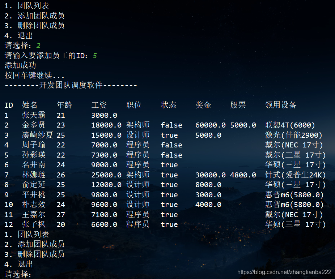This screenshot has height=279, width=335.
Task: Click the 按回车键继续... line
Action: (34, 76)
